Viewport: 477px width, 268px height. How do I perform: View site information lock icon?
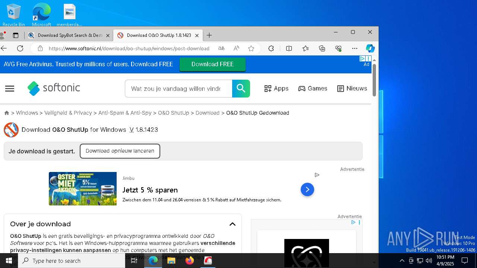click(40, 48)
